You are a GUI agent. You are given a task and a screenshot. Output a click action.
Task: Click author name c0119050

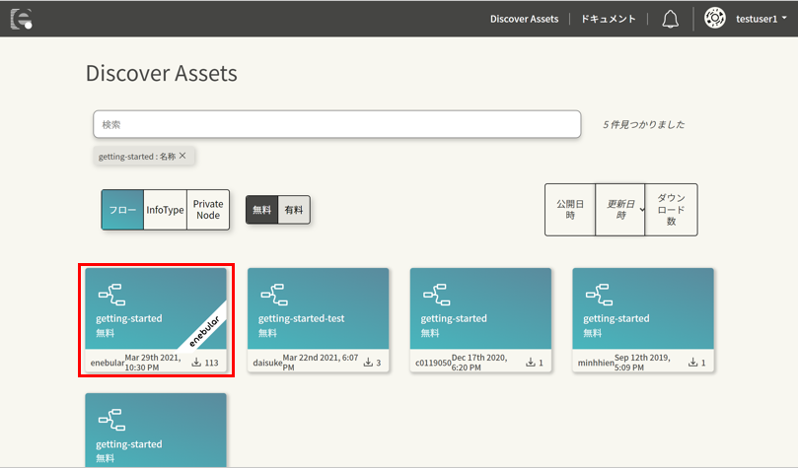click(x=433, y=363)
